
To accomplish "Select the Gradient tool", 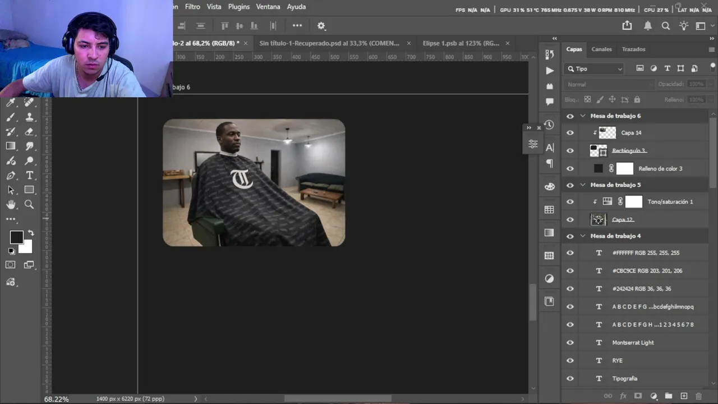I will tap(11, 146).
